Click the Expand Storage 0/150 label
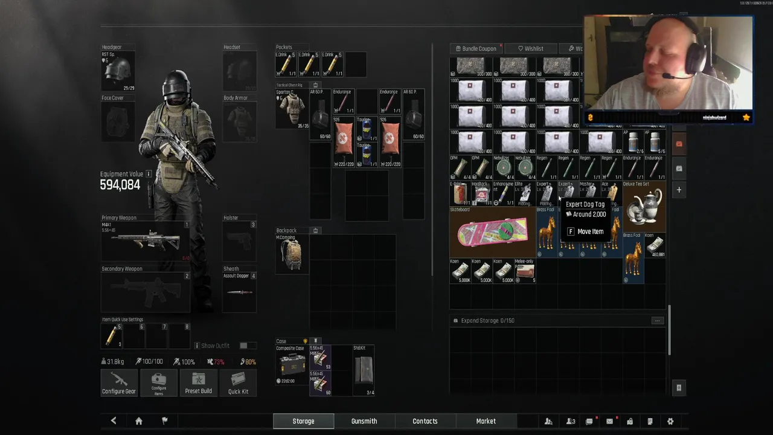773x435 pixels. pyautogui.click(x=487, y=321)
